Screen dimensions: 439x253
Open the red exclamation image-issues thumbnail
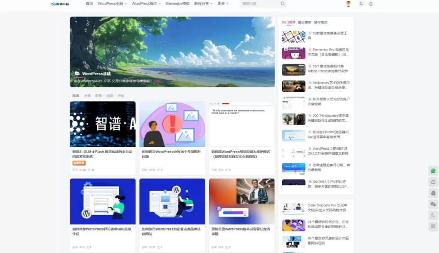172,124
